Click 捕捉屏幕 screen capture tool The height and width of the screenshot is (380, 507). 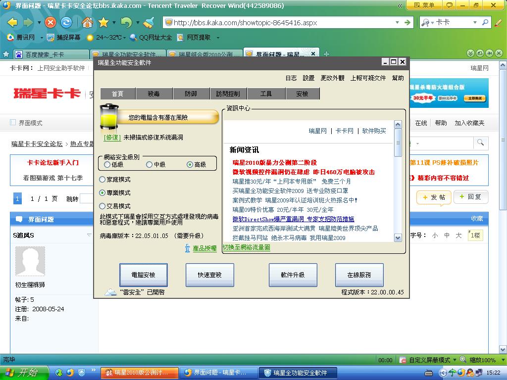(64, 38)
